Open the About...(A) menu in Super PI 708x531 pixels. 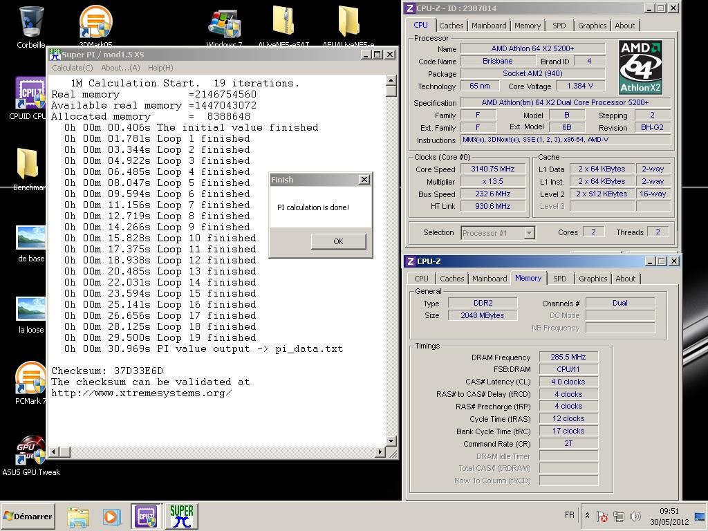pos(120,68)
